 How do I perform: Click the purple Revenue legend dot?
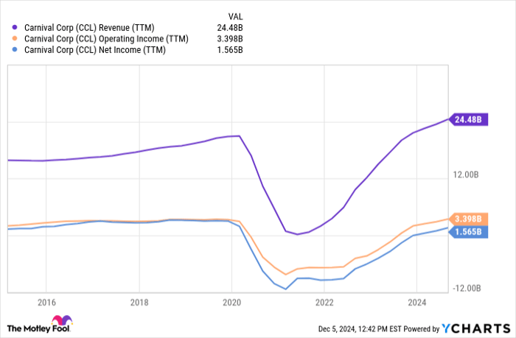click(15, 28)
